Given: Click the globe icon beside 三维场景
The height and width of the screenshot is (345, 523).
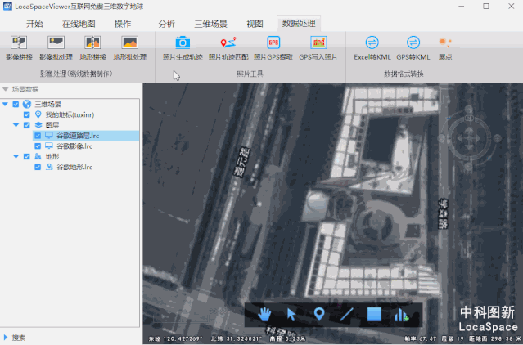Looking at the screenshot, I should pyautogui.click(x=27, y=104).
